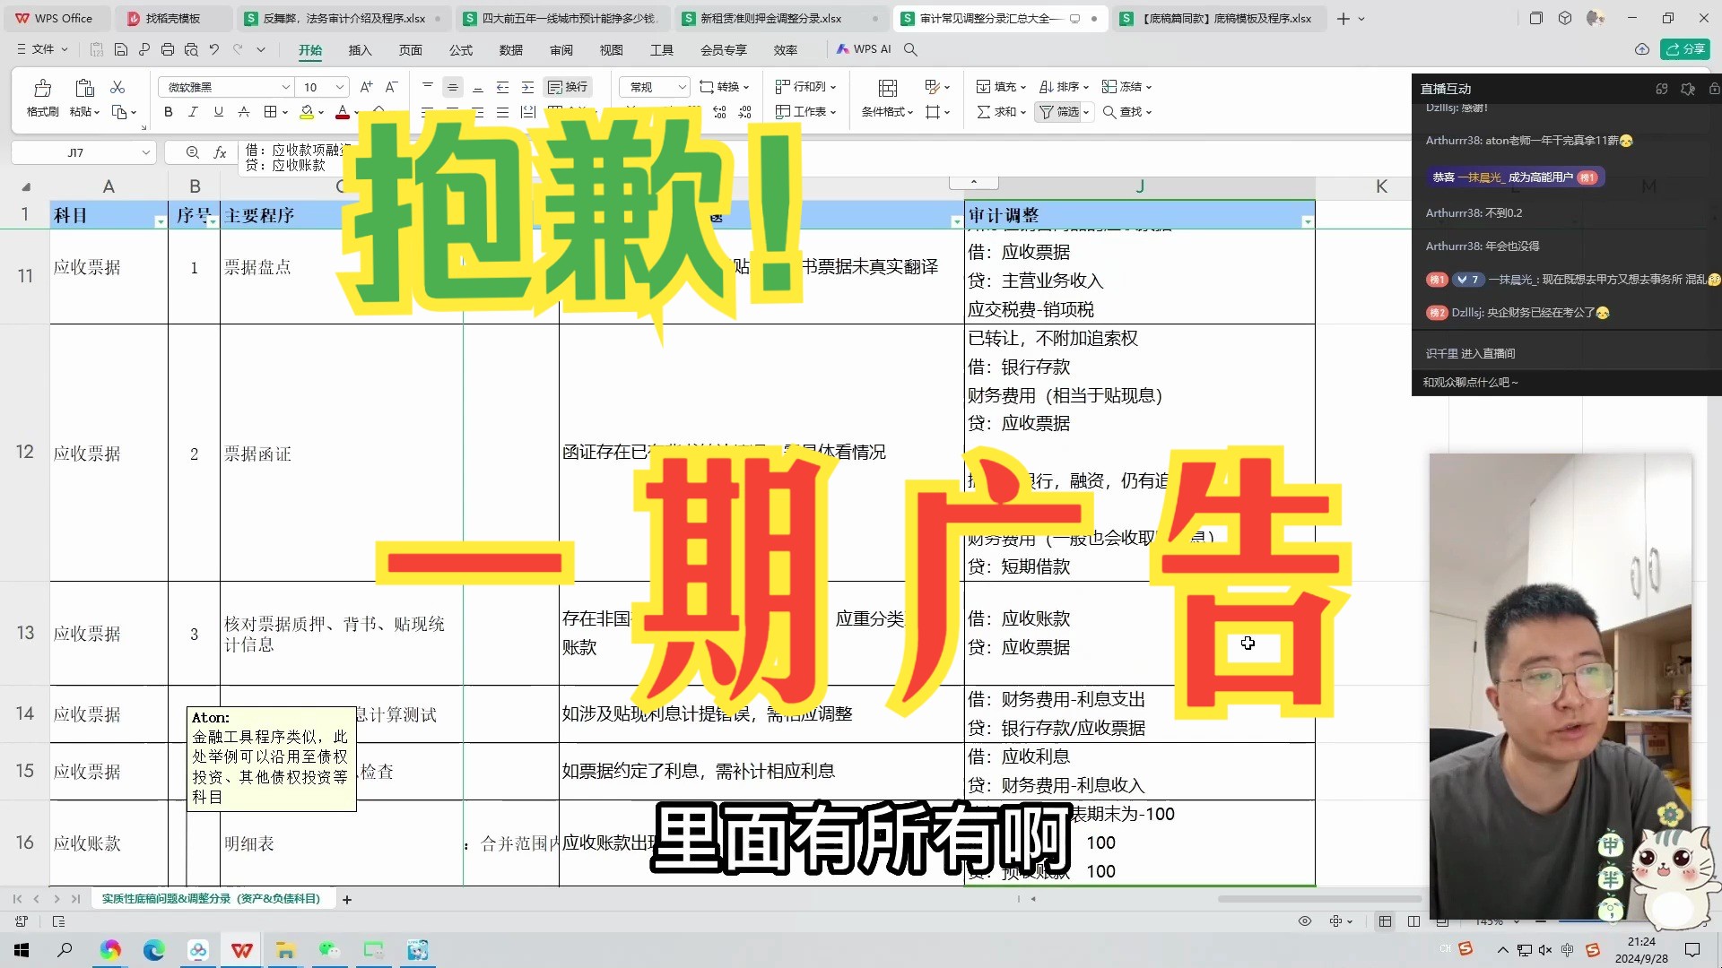Viewport: 1722px width, 968px height.
Task: Click the select-all corner of the sheet
Action: coord(26,186)
